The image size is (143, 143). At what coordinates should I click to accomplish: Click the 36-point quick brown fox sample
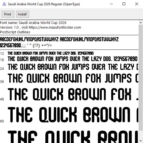point(73,78)
